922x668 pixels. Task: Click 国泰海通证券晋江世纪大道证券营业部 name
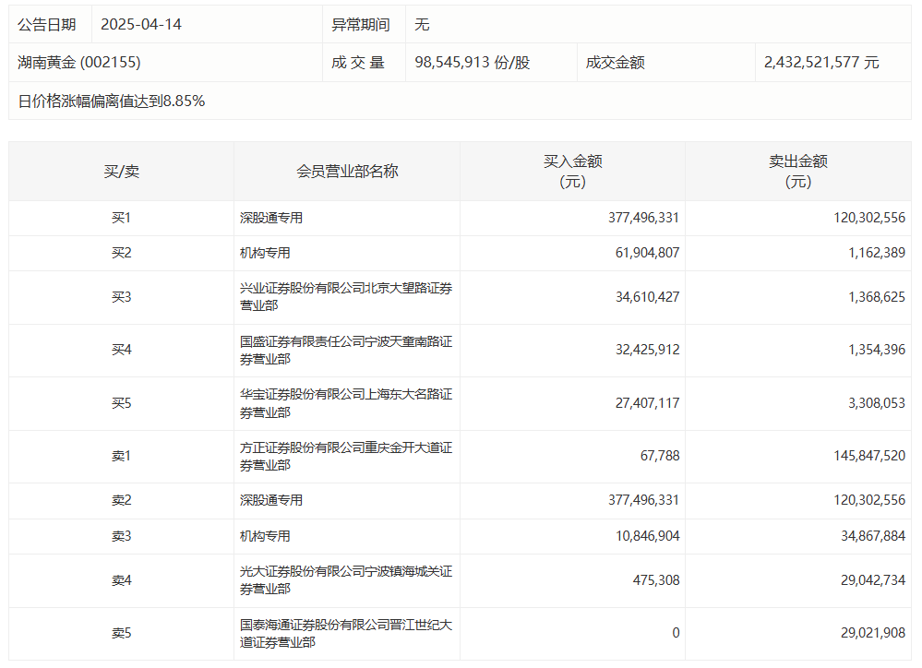point(346,633)
